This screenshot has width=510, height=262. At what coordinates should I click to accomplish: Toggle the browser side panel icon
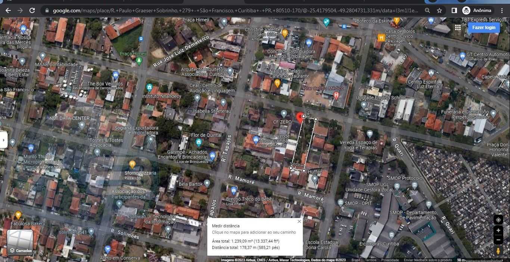click(454, 10)
